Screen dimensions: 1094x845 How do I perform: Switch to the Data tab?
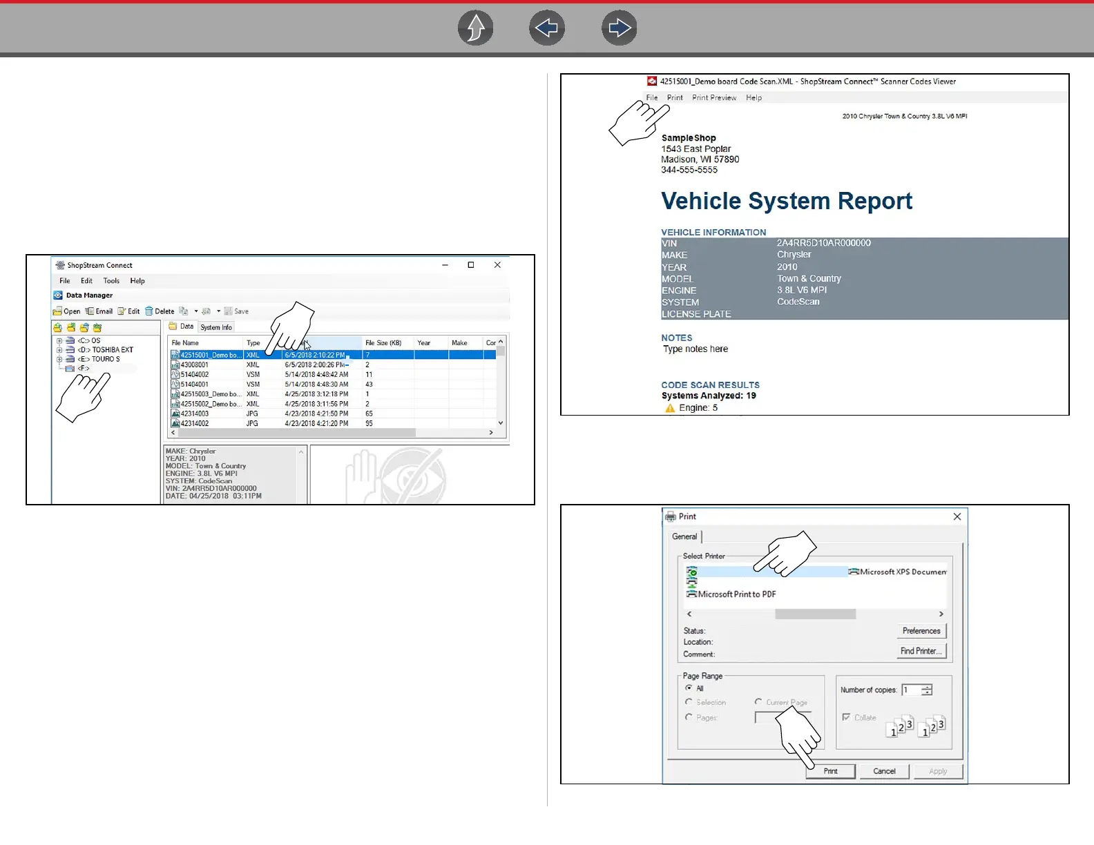182,327
